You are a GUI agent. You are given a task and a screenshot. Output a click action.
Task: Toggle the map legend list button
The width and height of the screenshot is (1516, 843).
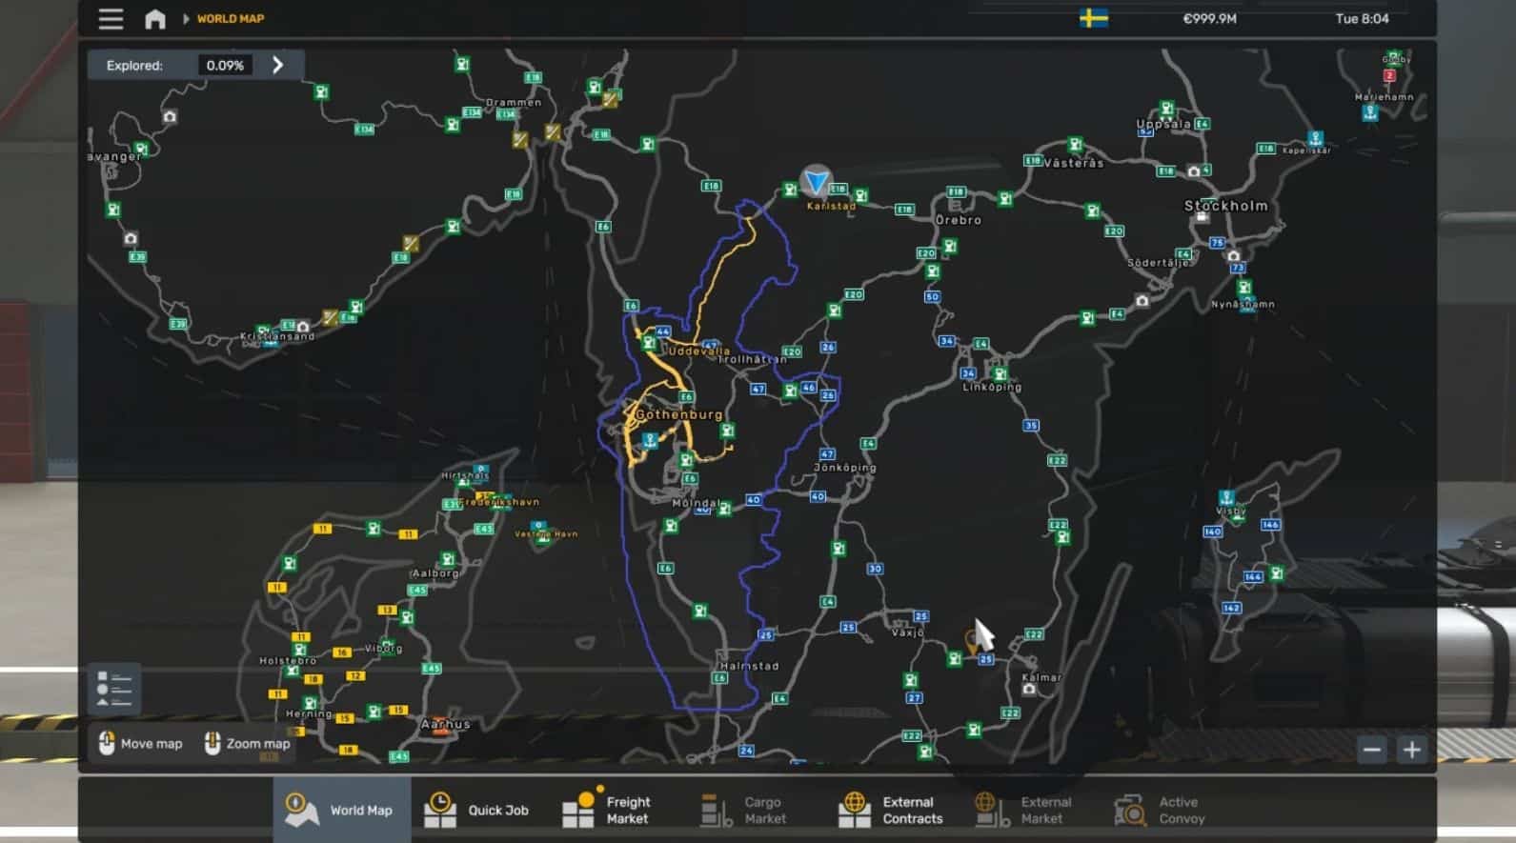point(114,689)
